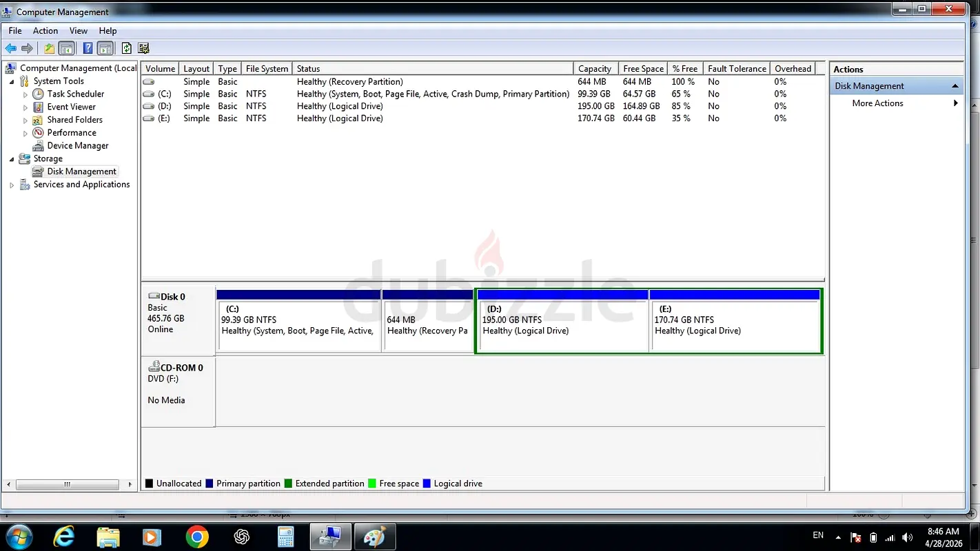980x551 pixels.
Task: Expand the Services and Applications node
Action: point(12,185)
